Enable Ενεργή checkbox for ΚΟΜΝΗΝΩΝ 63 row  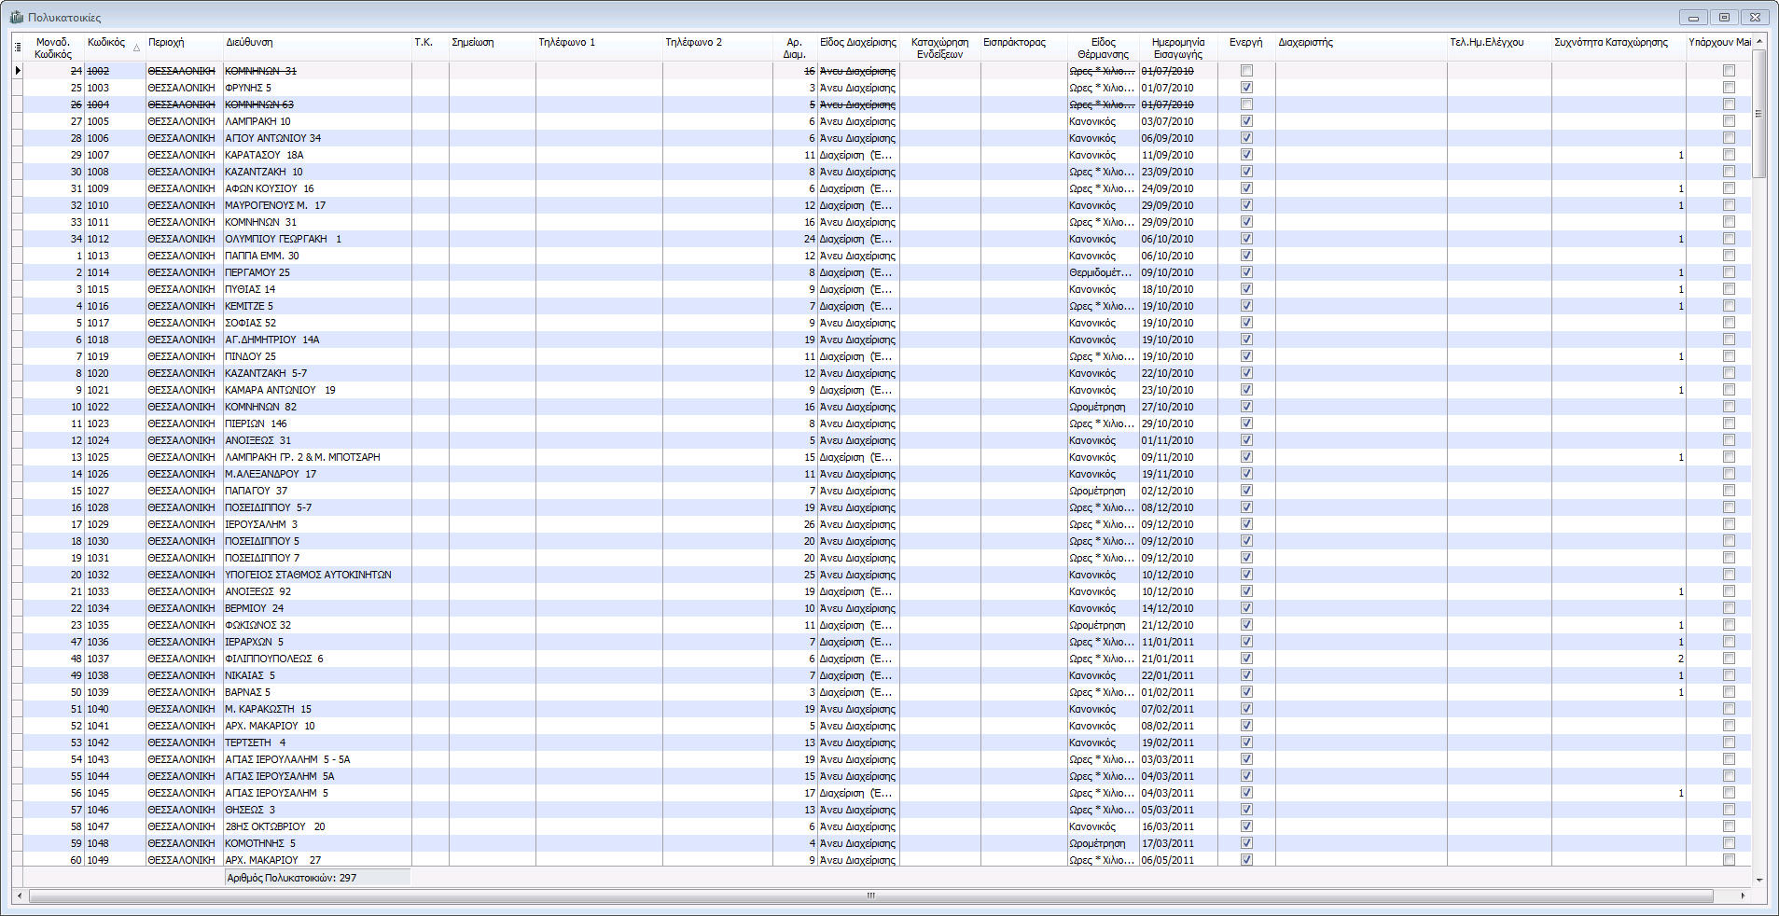tap(1246, 104)
